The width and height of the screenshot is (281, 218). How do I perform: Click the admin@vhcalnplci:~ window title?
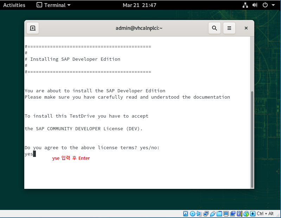[139, 28]
